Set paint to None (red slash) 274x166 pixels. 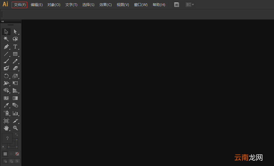(x=17, y=154)
